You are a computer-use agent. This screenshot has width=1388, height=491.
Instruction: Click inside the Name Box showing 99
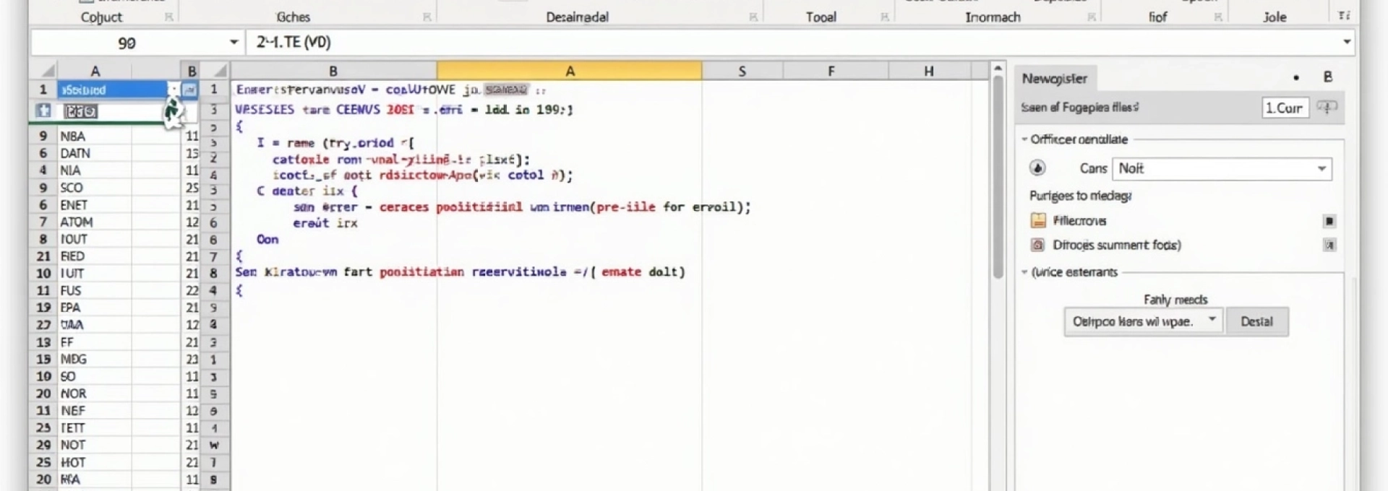127,43
